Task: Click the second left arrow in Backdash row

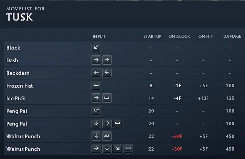Action: coord(107,73)
